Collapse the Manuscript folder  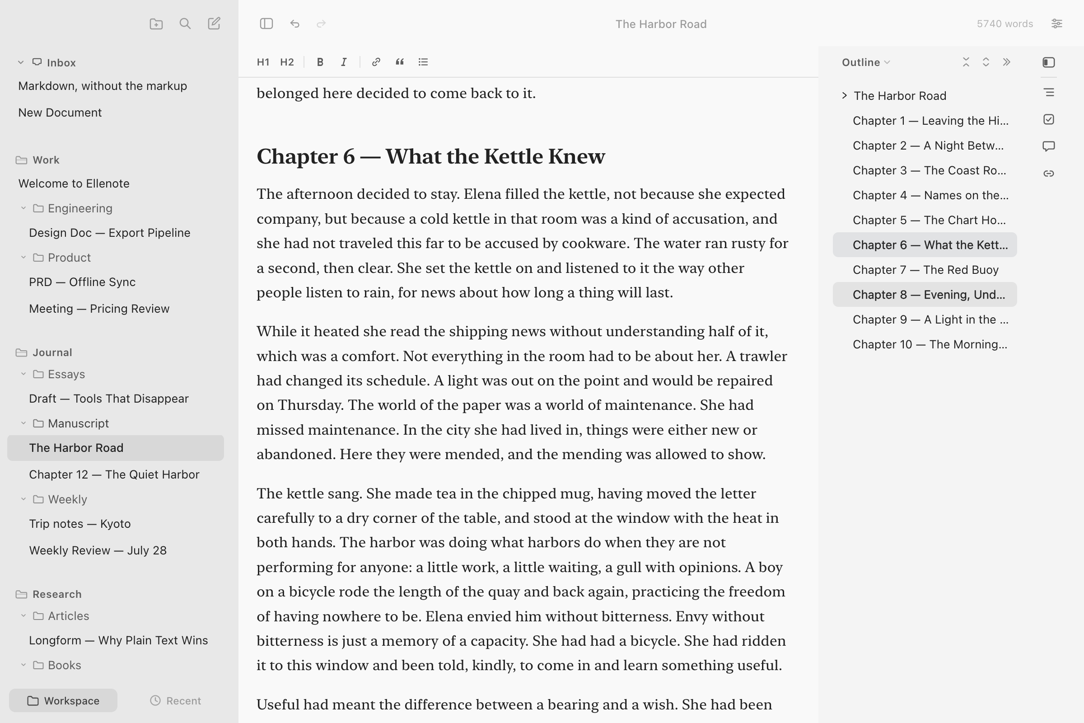click(x=23, y=423)
